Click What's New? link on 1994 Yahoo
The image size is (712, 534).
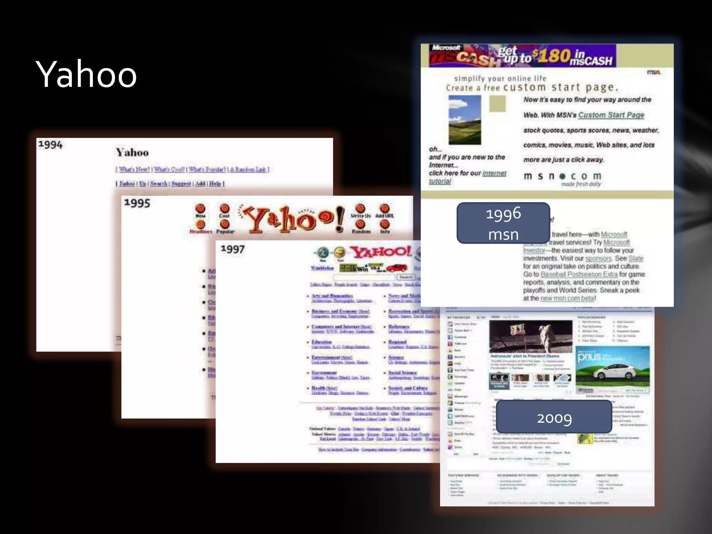pos(134,169)
